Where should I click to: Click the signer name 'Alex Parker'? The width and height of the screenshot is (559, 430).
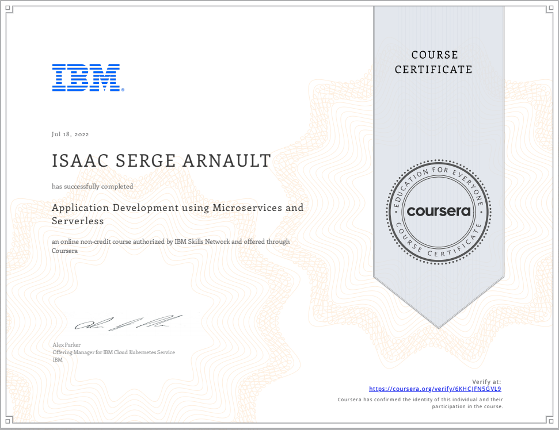(67, 344)
